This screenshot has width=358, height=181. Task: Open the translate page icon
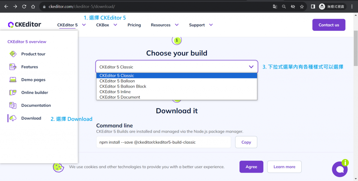(275, 7)
